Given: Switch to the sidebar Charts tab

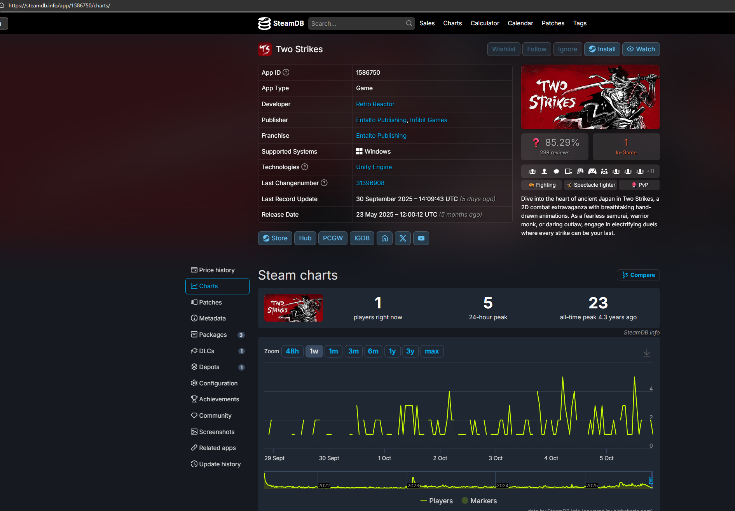Looking at the screenshot, I should (x=217, y=286).
